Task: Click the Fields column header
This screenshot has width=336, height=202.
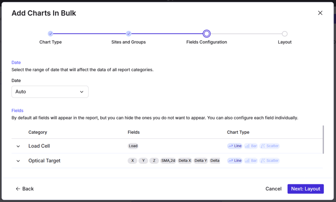Action: [133, 132]
